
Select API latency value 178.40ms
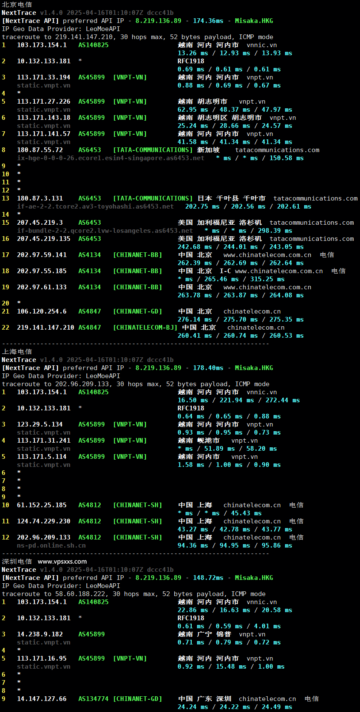click(x=208, y=368)
